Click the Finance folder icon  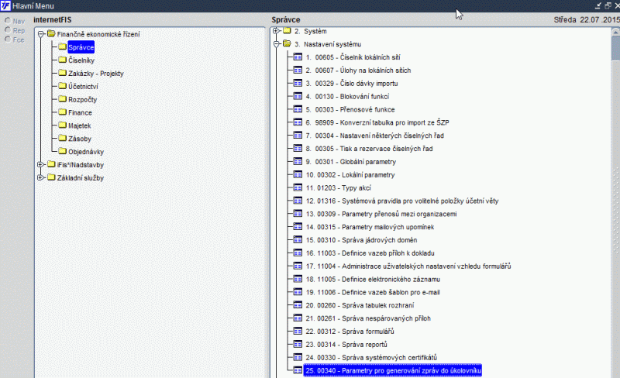pyautogui.click(x=63, y=112)
